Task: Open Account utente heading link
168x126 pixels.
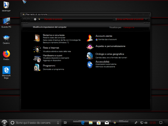Action: point(104,36)
